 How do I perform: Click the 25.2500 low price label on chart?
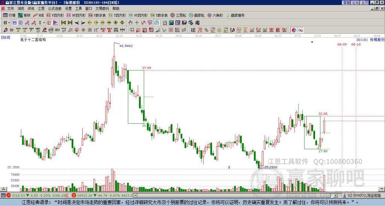pyautogui.click(x=271, y=167)
